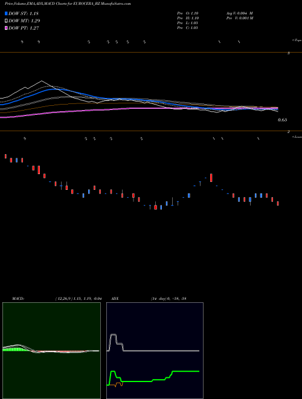The width and height of the screenshot is (302, 399).
Task: Open the green MACD indicator chart panel
Action: pyautogui.click(x=51, y=351)
